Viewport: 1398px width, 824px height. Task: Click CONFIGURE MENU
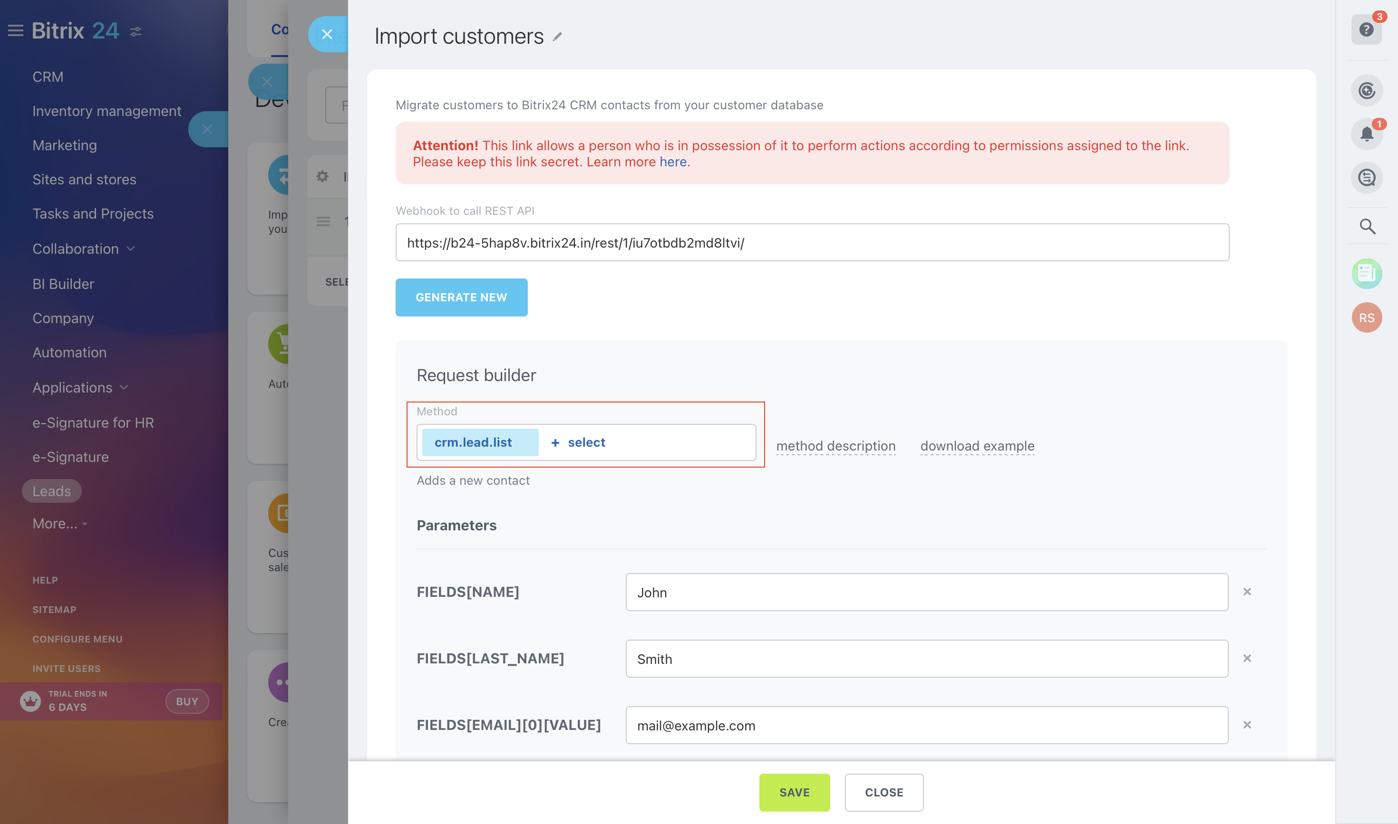point(77,639)
